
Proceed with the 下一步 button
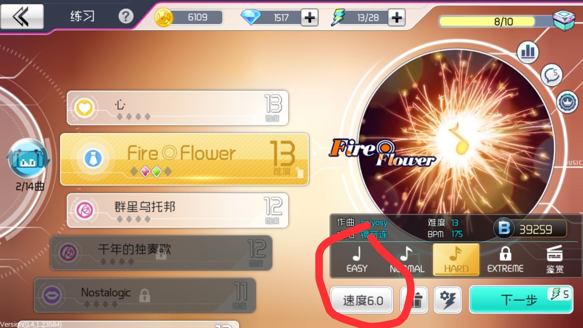point(521,300)
